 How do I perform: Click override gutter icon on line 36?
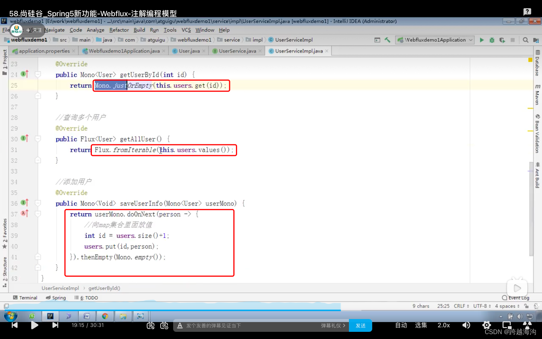[24, 203]
